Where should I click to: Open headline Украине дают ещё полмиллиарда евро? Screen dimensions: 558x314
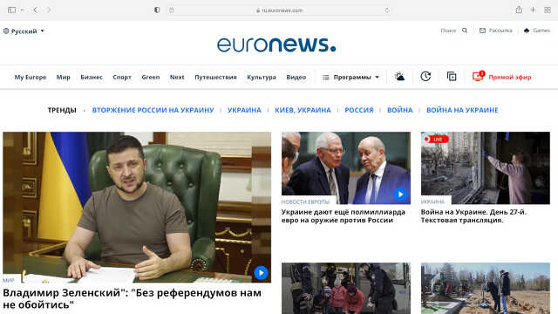click(x=344, y=216)
